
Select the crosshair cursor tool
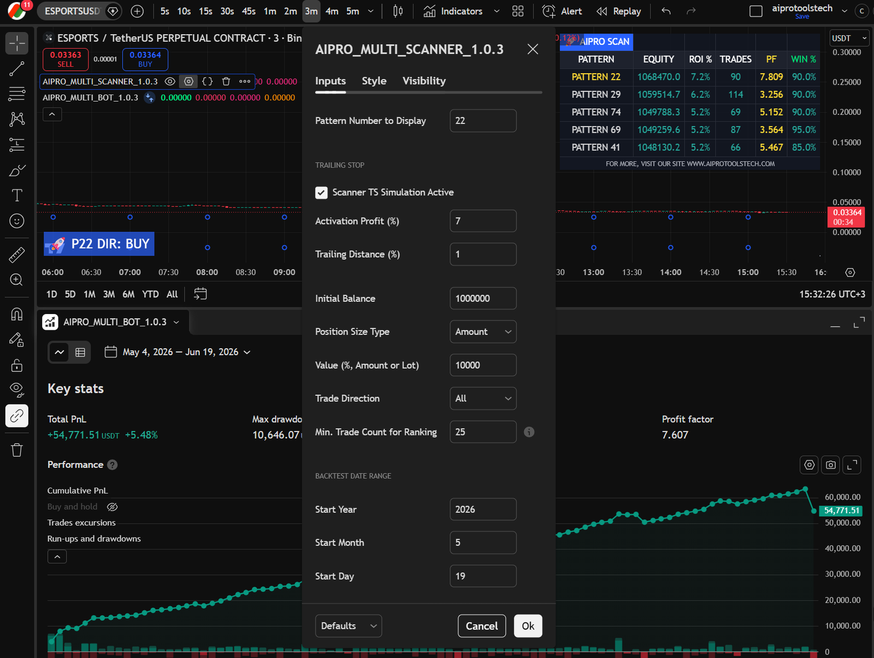(x=17, y=43)
